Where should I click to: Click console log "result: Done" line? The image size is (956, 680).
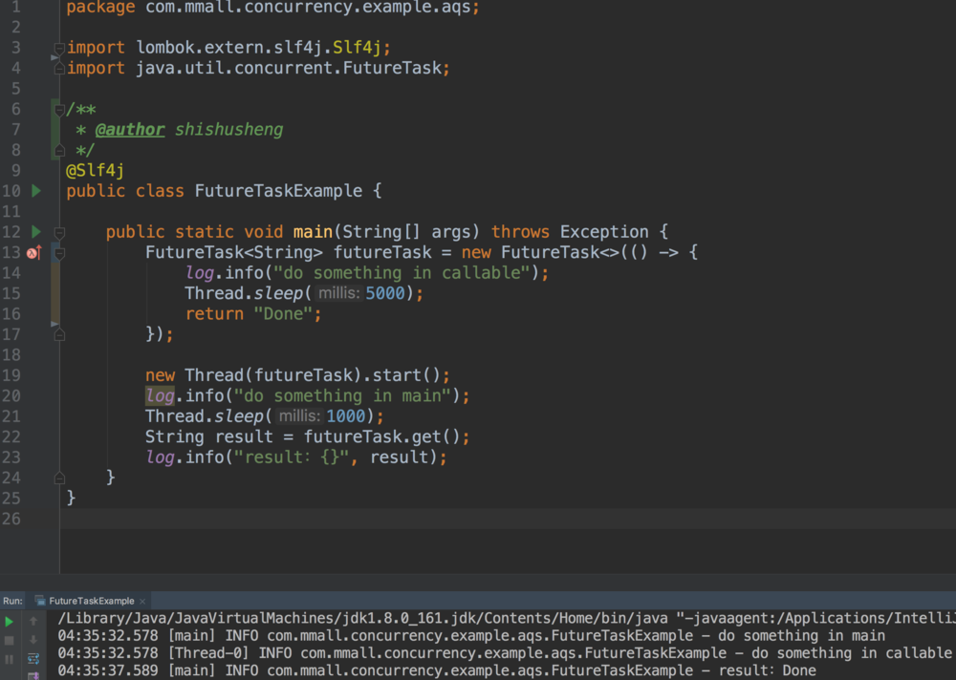click(x=437, y=670)
